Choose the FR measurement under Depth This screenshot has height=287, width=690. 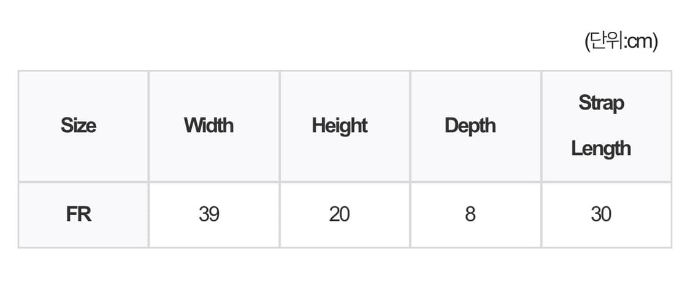(x=470, y=215)
